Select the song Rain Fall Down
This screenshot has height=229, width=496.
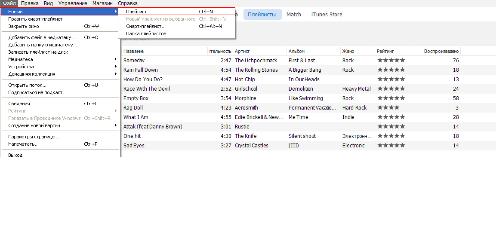(140, 70)
